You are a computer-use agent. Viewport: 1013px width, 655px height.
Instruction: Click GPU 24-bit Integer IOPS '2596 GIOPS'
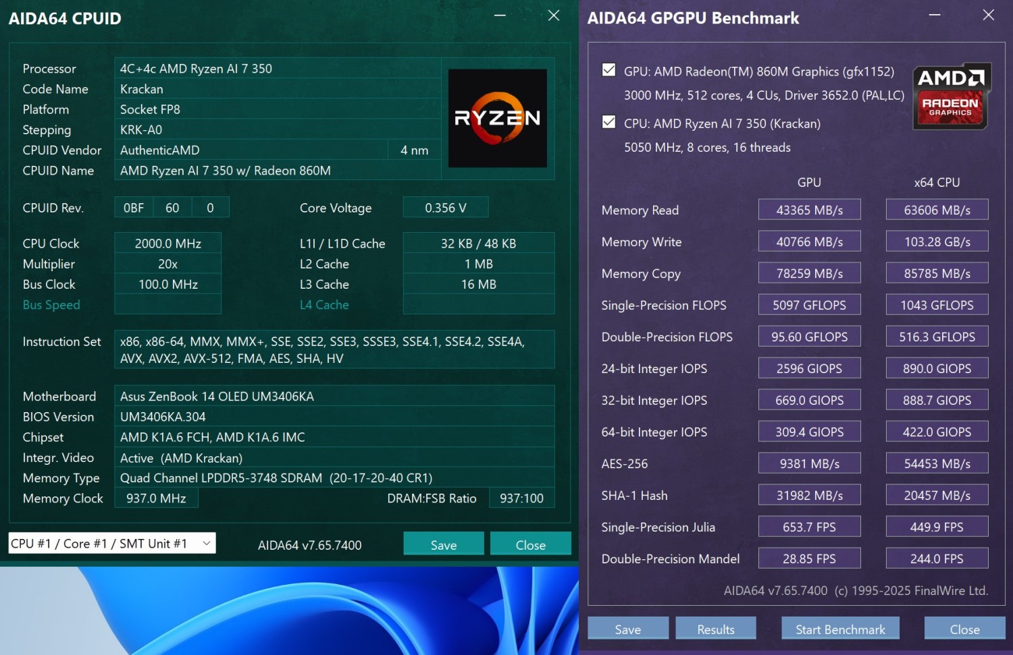(x=810, y=368)
